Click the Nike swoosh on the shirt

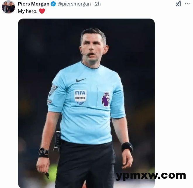[x=81, y=80]
